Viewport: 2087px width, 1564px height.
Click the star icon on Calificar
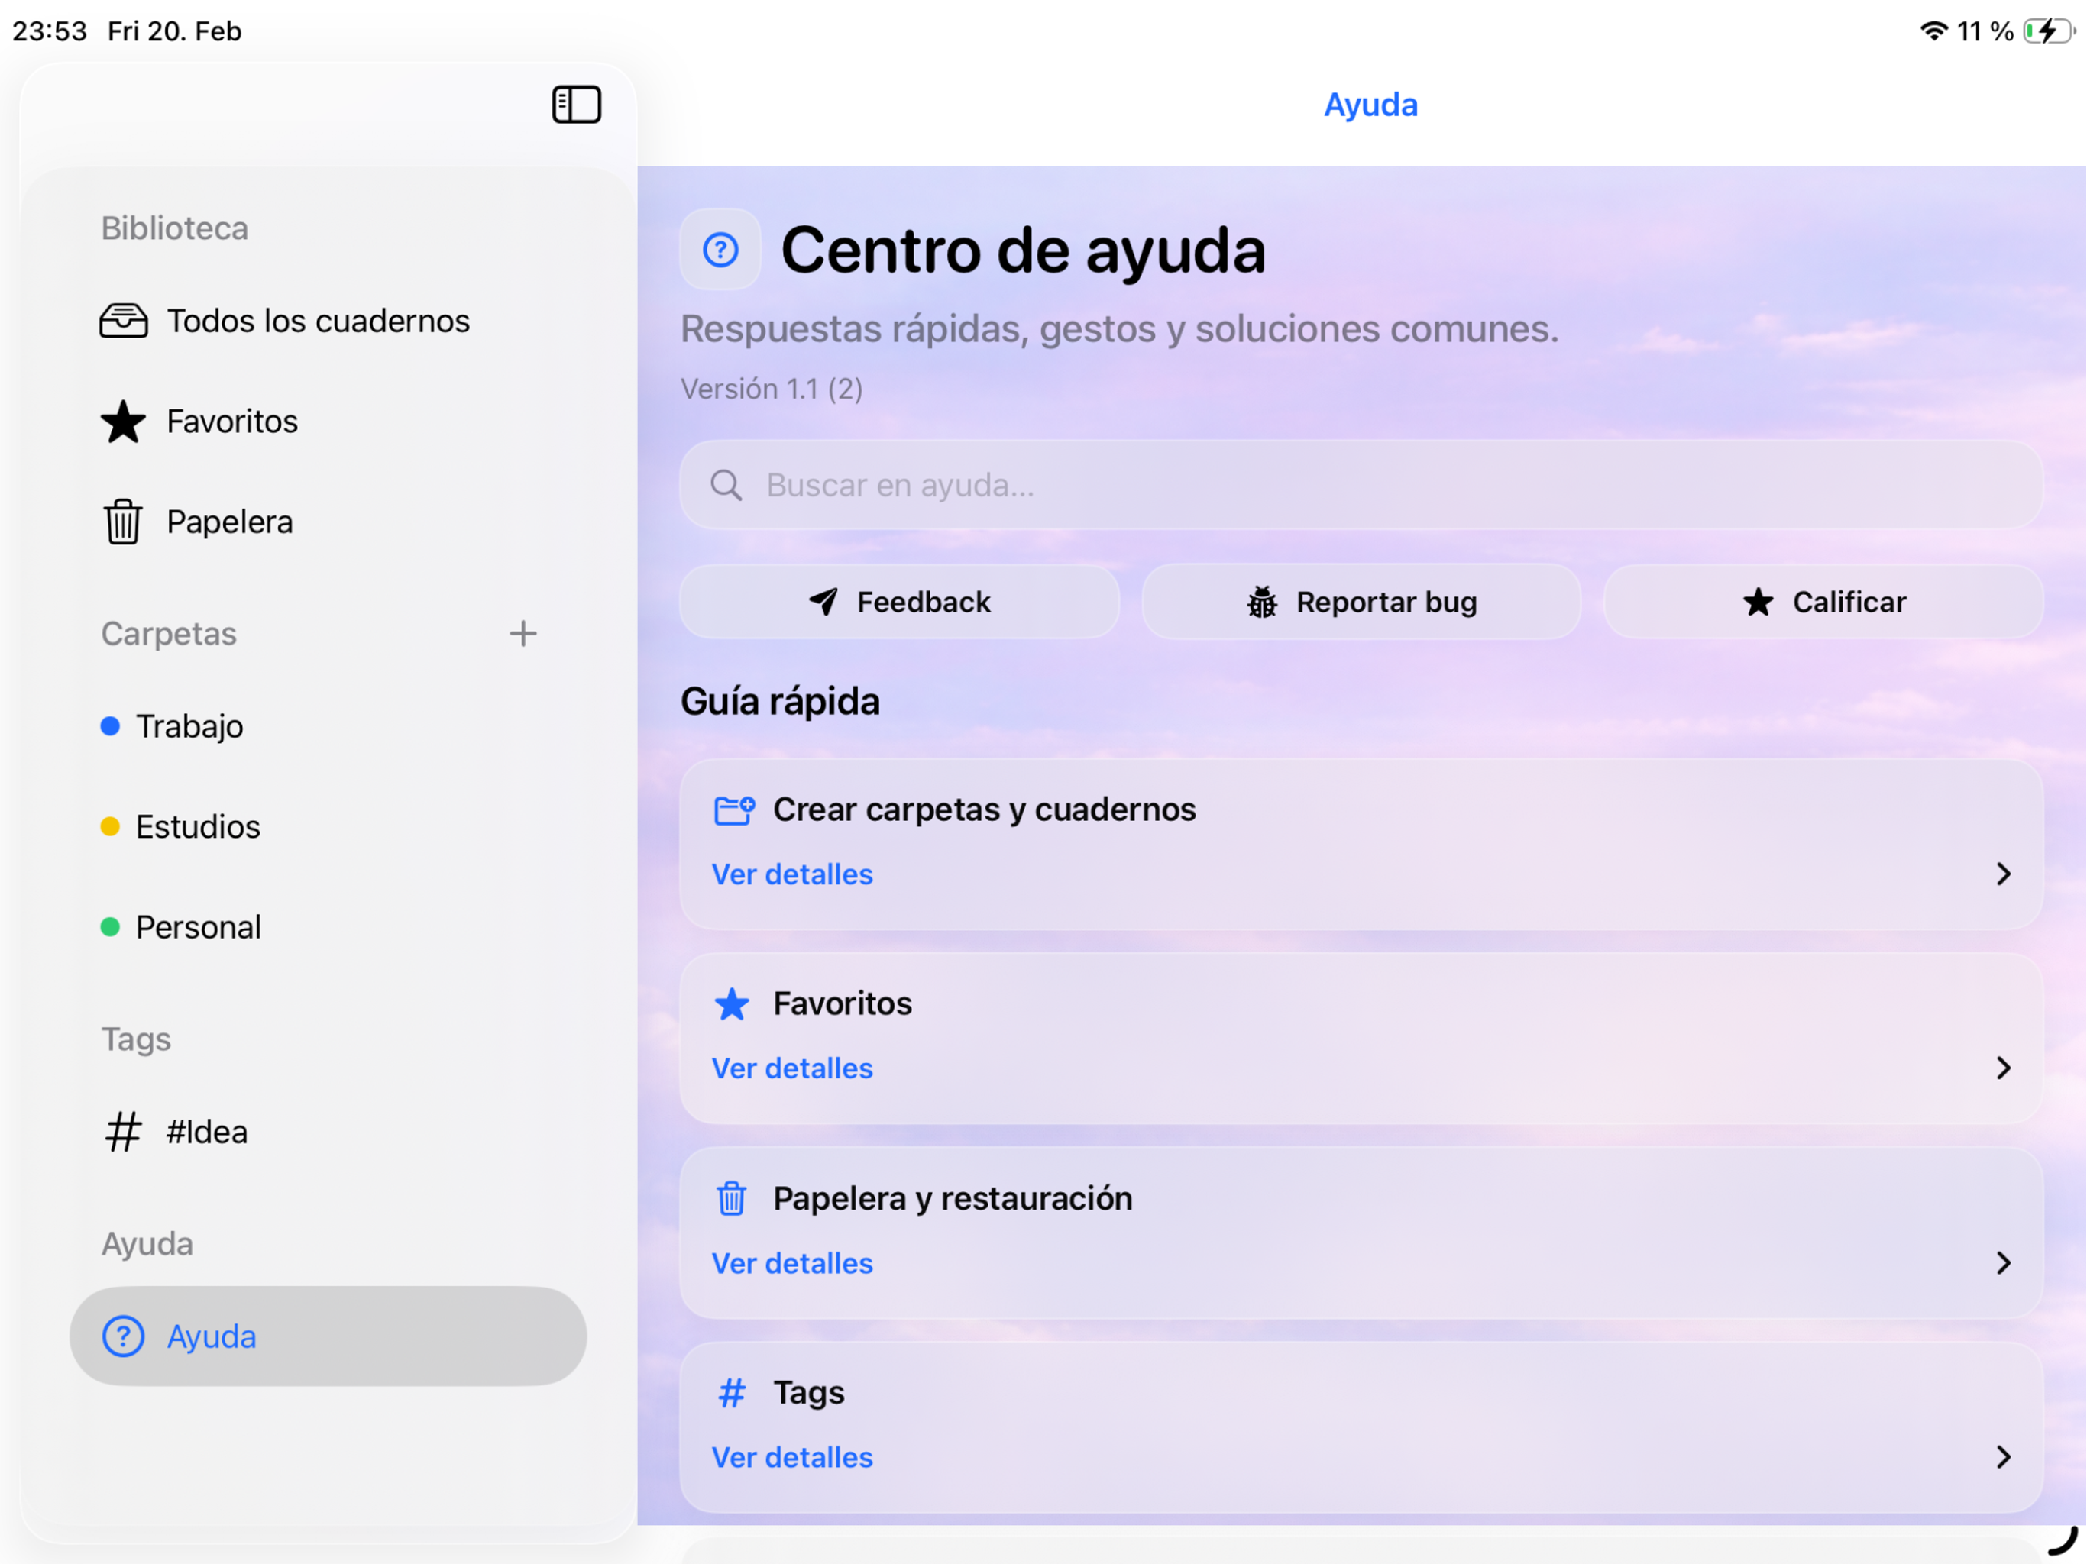(1758, 602)
